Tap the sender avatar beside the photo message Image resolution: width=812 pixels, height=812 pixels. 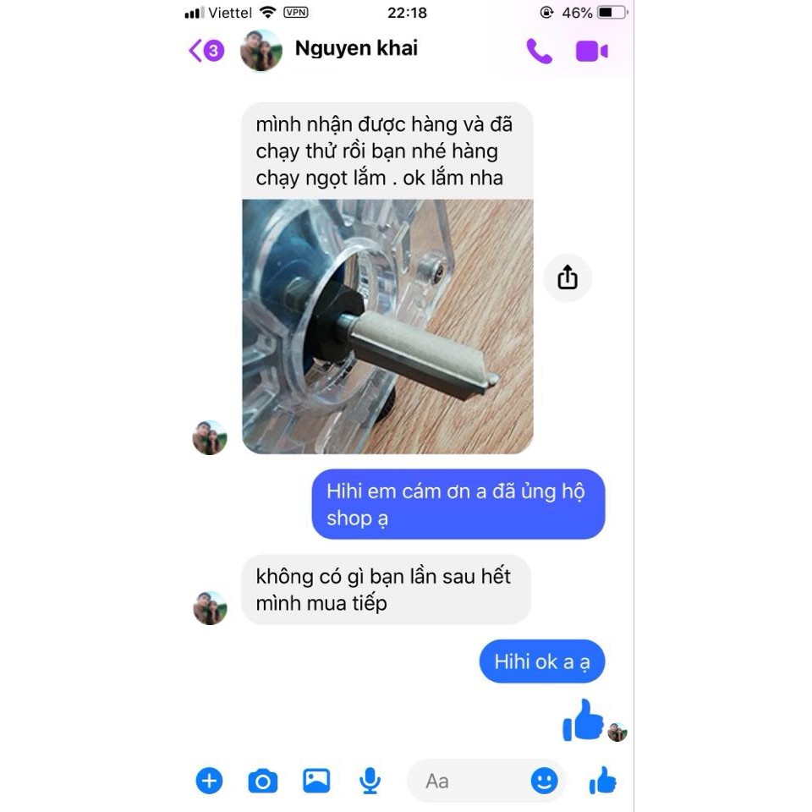[x=210, y=437]
